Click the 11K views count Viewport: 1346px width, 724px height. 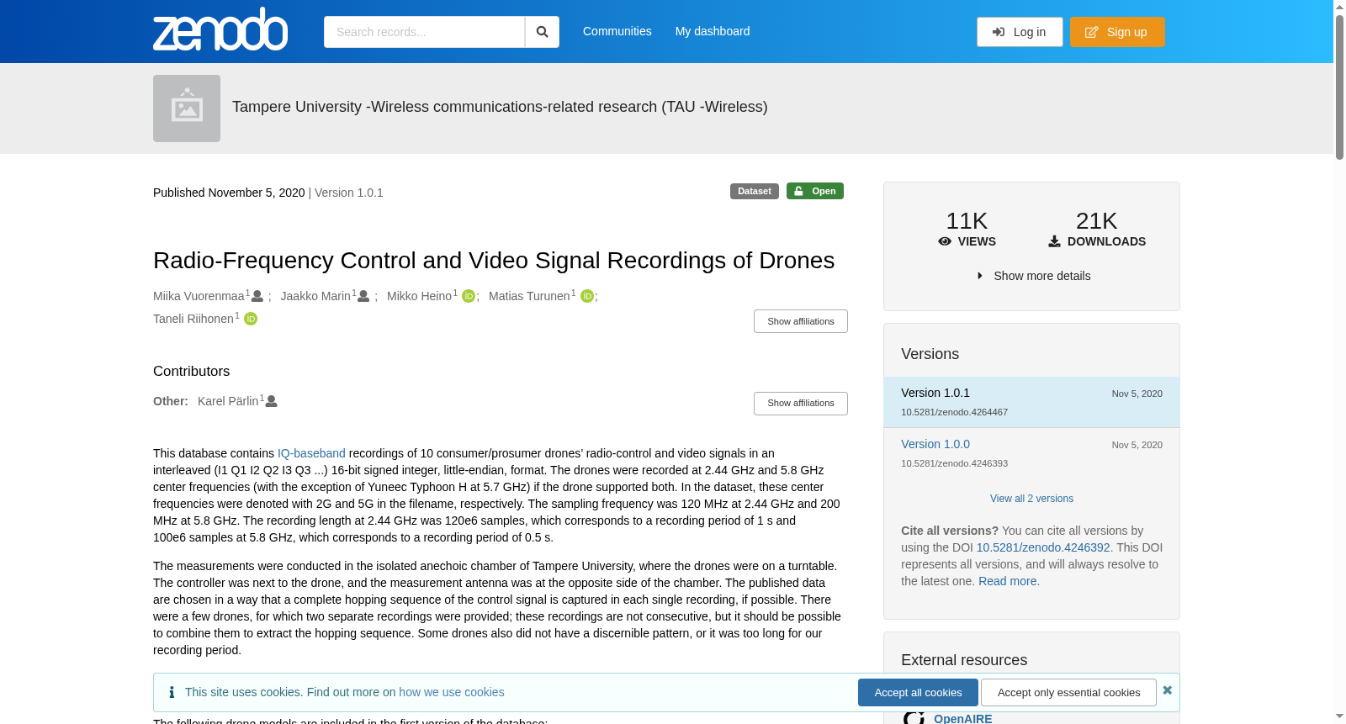tap(967, 221)
